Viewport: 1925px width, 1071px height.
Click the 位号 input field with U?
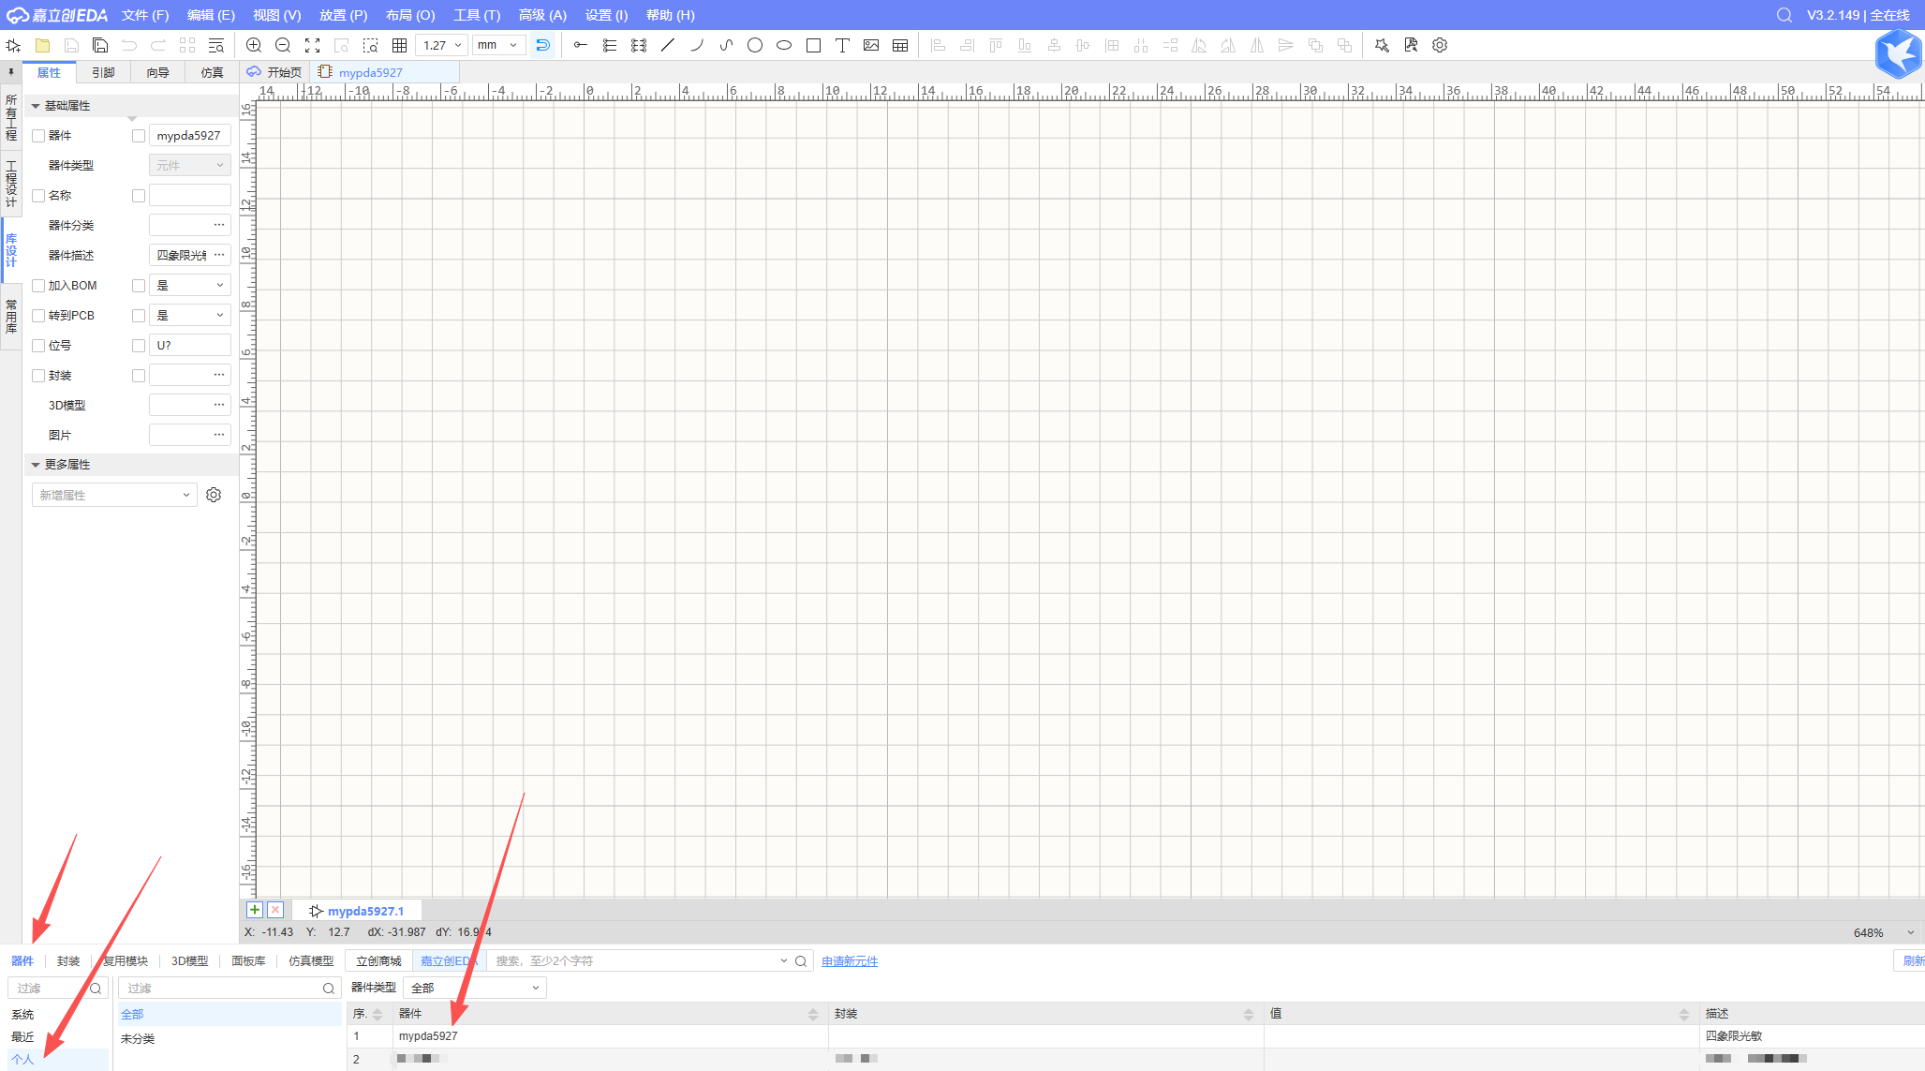[x=190, y=346]
